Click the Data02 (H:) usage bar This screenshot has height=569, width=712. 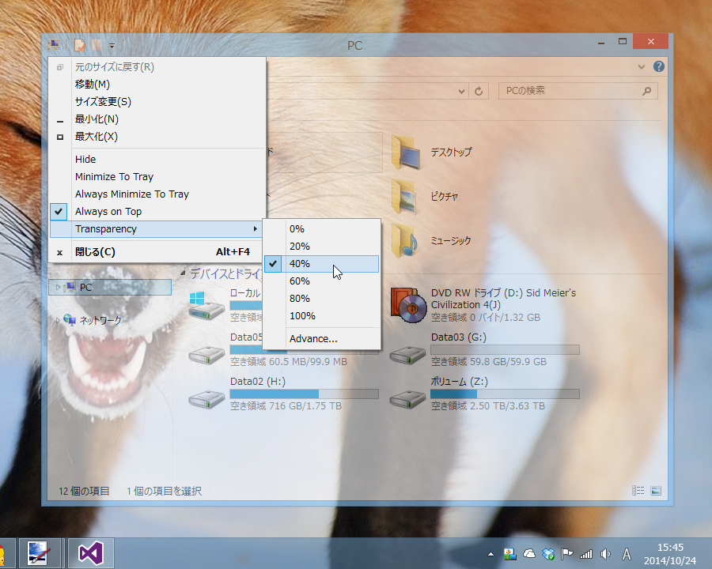[305, 394]
